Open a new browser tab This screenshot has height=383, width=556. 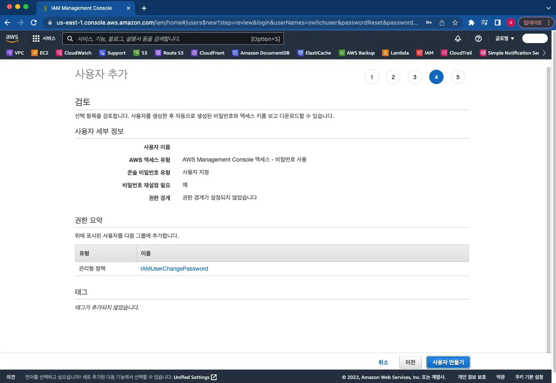click(144, 8)
